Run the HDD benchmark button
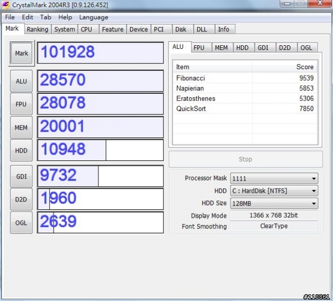 tap(21, 150)
